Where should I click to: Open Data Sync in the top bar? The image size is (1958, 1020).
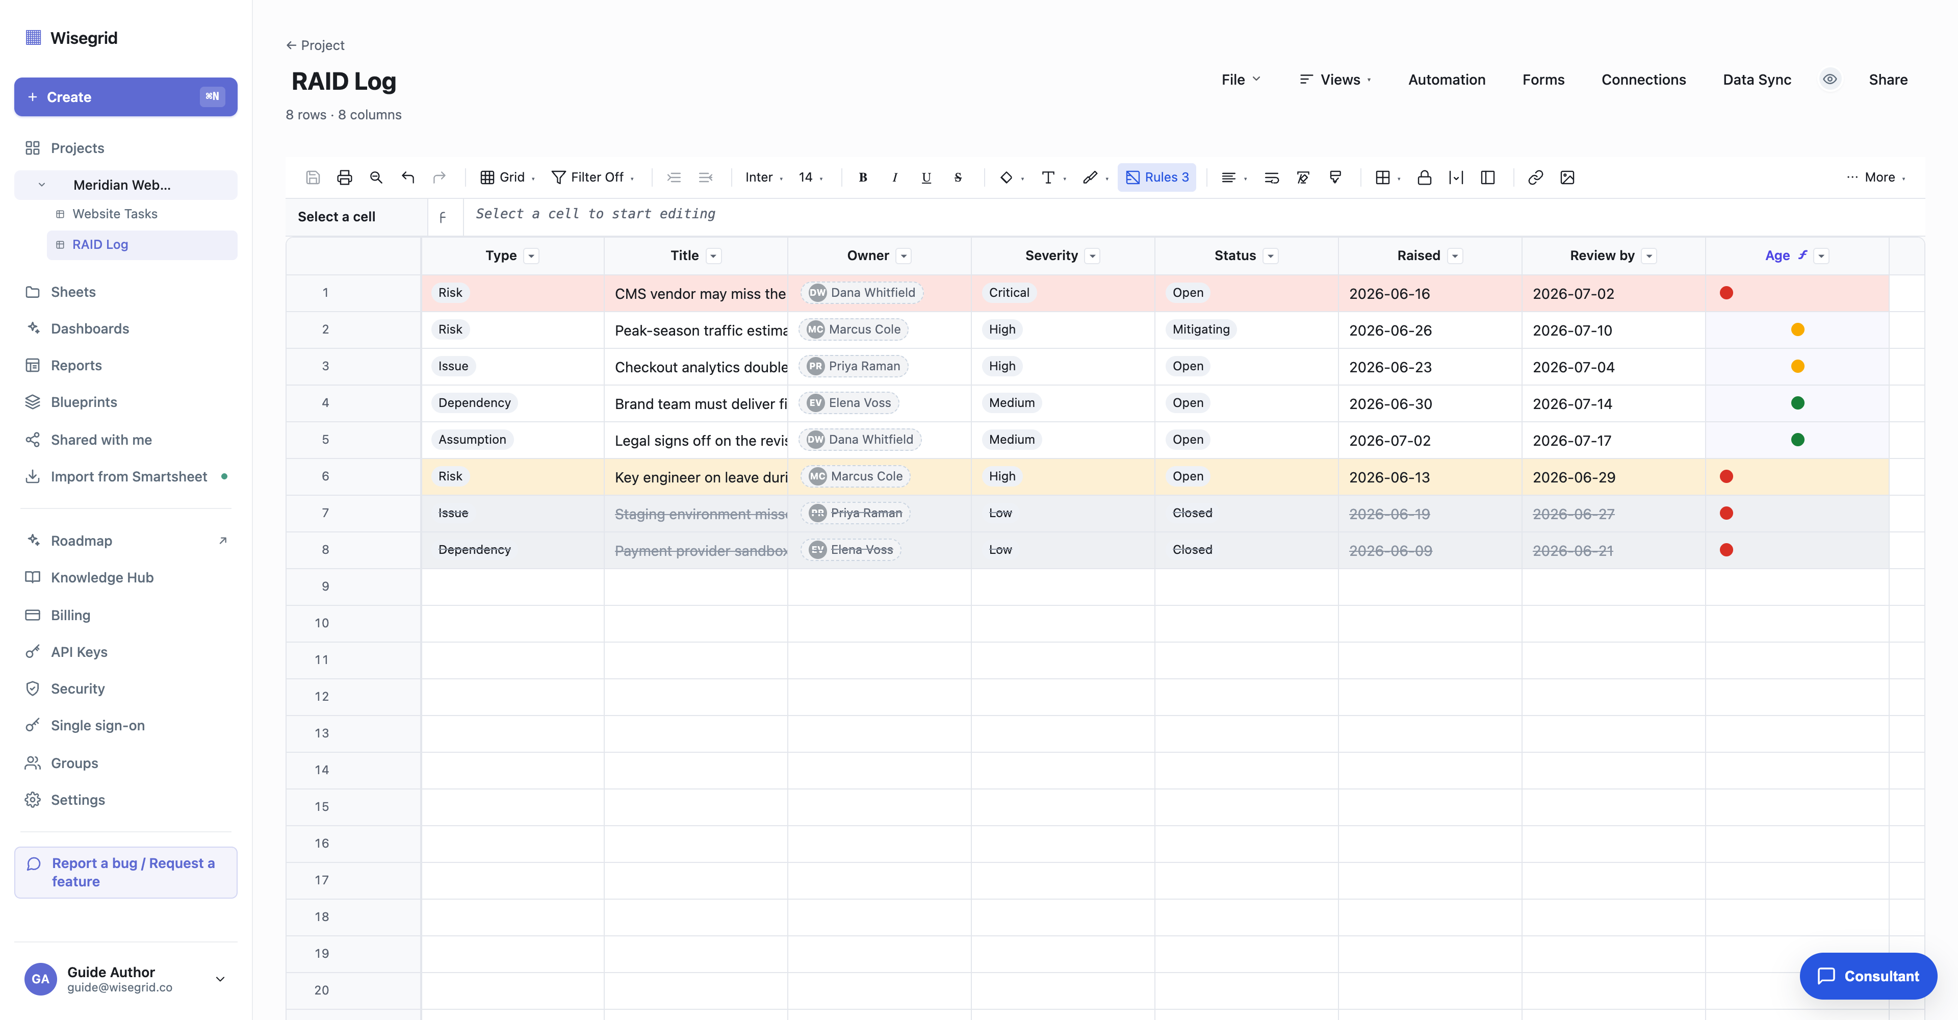1757,80
